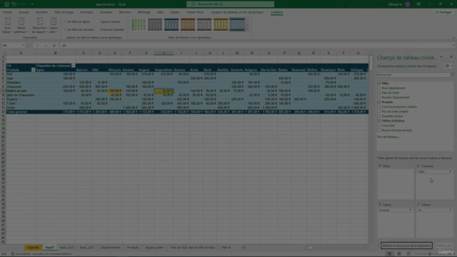Switch to the Base_2020 sheet tab

(x=66, y=248)
